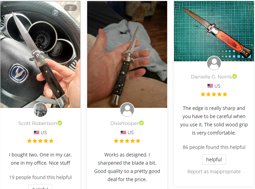
Task: Click the US flag under Danielle G. Norris
Action: pyautogui.click(x=210, y=86)
